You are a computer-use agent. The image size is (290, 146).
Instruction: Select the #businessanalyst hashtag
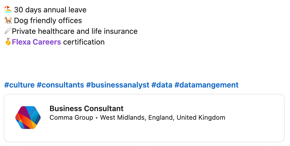coord(118,85)
